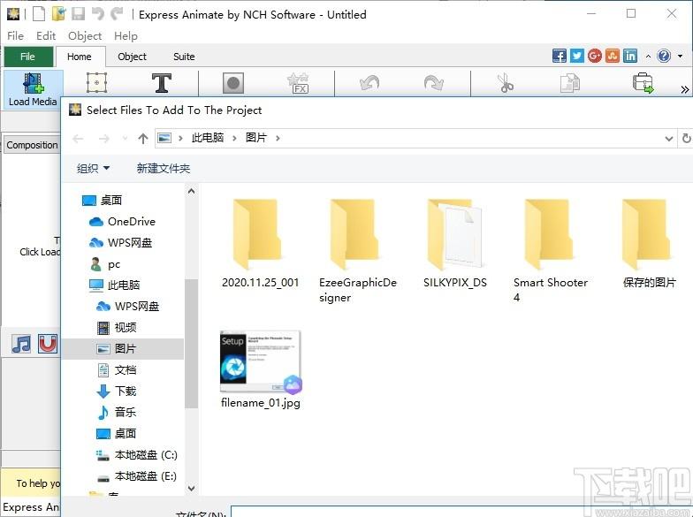
Task: Click the Twitter share icon
Action: click(576, 56)
